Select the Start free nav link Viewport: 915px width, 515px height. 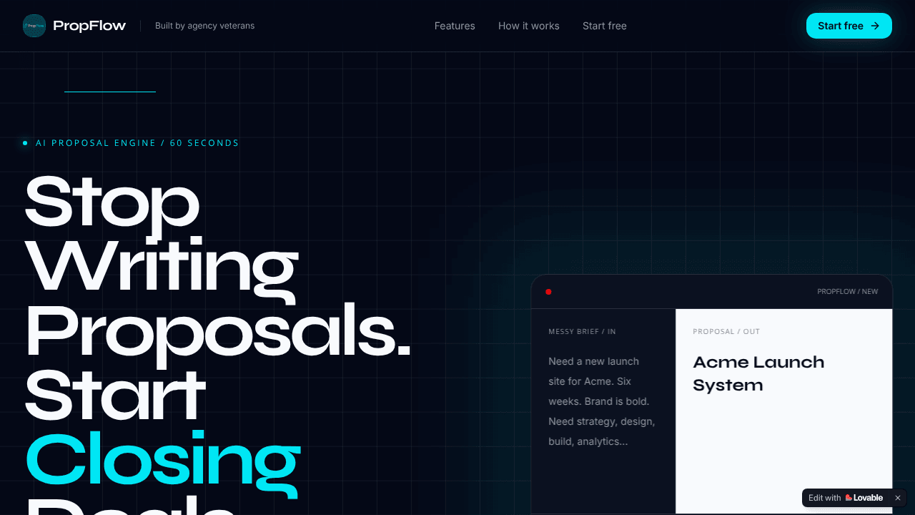click(605, 26)
